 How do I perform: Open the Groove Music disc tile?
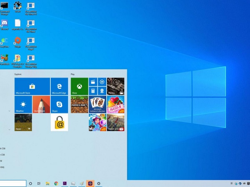[x=102, y=82]
